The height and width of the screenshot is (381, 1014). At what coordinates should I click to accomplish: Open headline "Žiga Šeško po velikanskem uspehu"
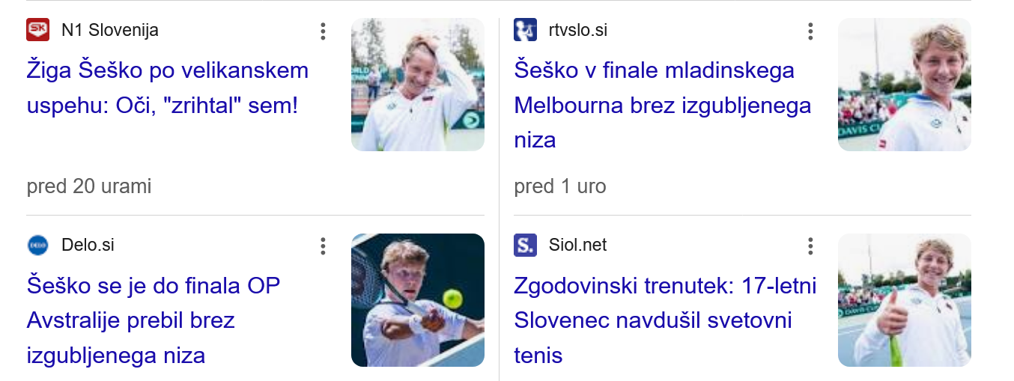(168, 88)
